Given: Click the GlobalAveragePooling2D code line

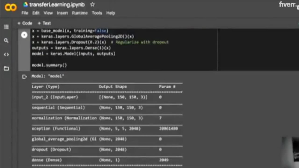Looking at the screenshot, I should click(x=83, y=36).
